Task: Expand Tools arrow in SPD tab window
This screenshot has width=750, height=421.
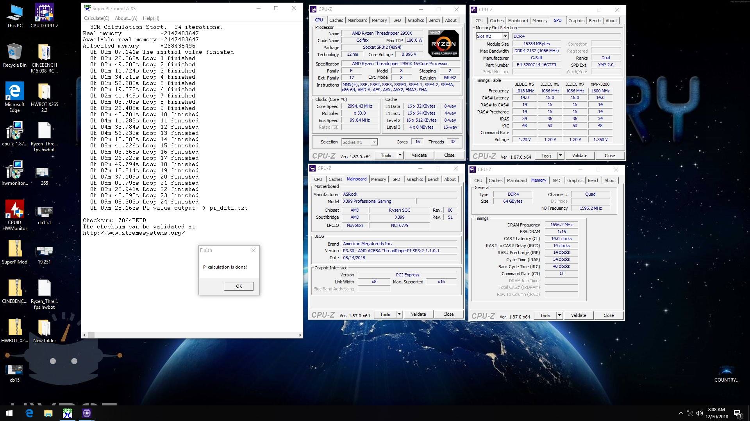Action: pos(561,156)
